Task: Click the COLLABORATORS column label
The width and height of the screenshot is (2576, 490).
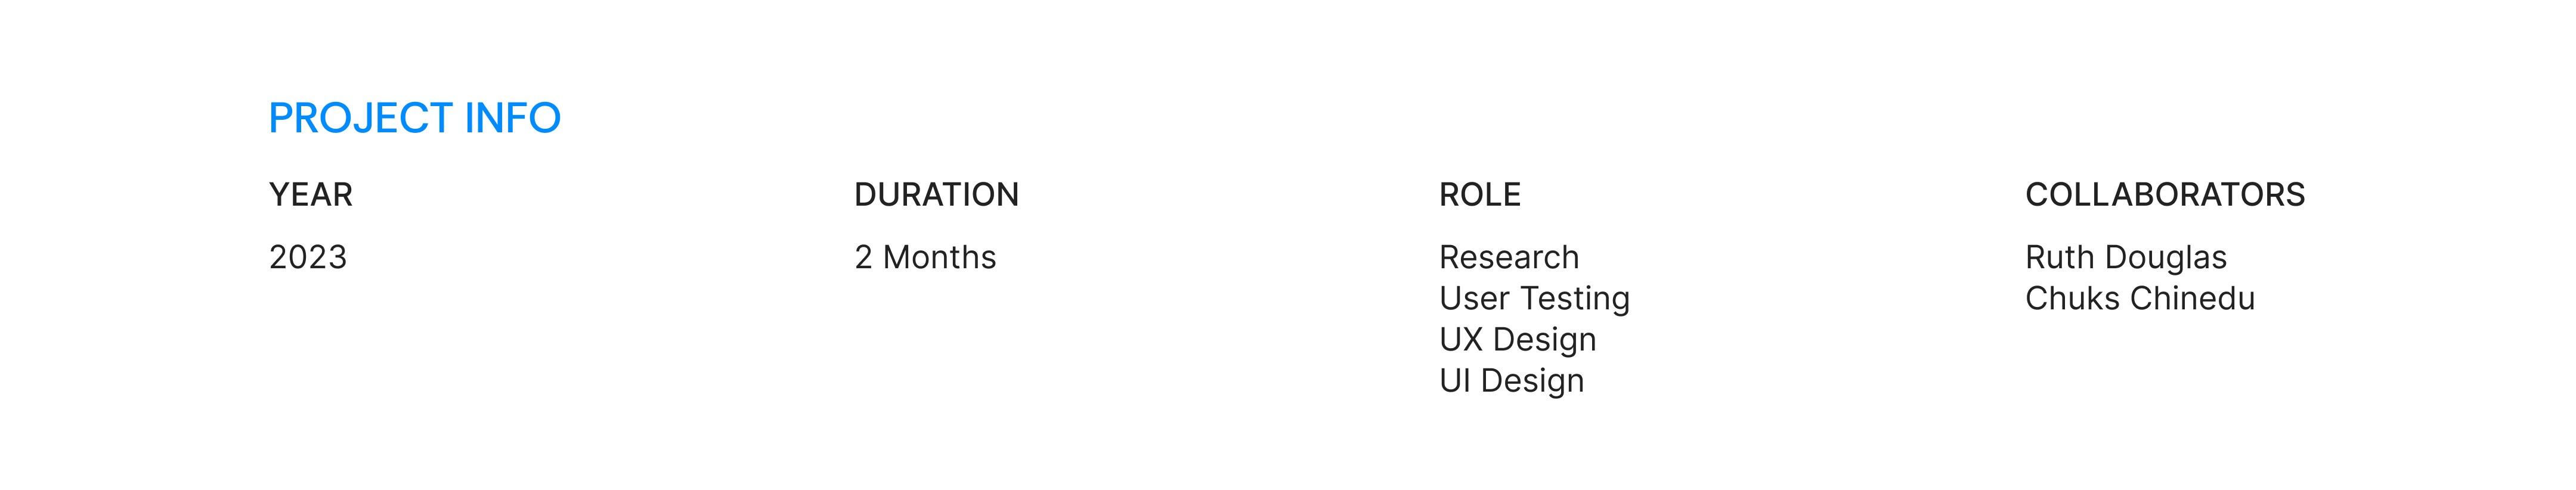Action: (x=2165, y=194)
